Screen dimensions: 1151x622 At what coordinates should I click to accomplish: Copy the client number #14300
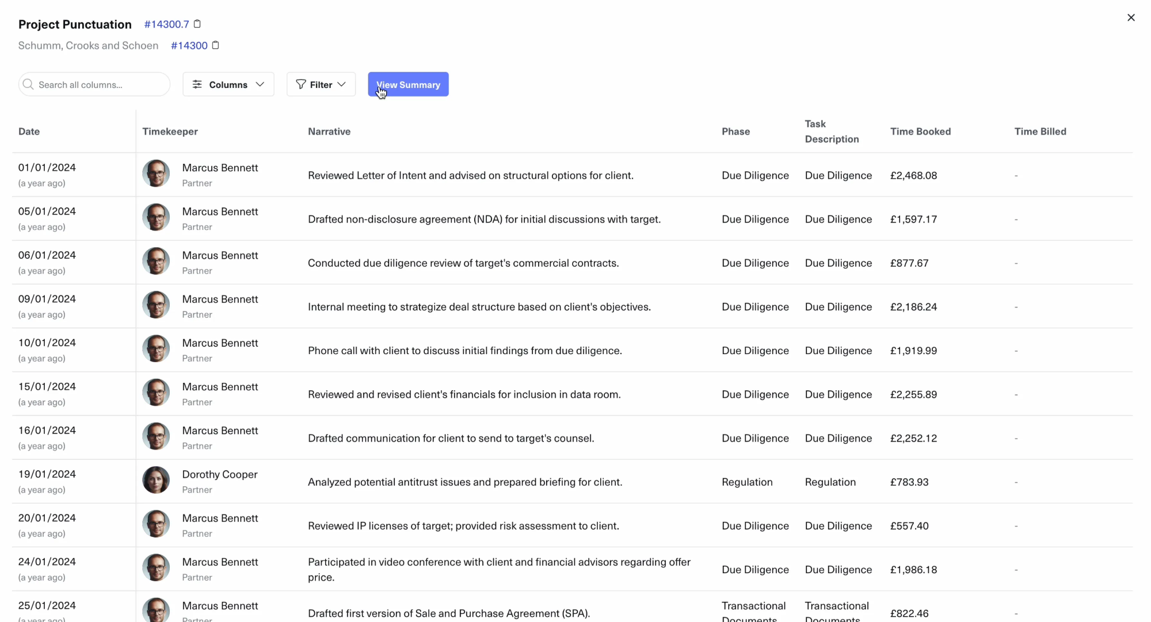[x=216, y=45]
